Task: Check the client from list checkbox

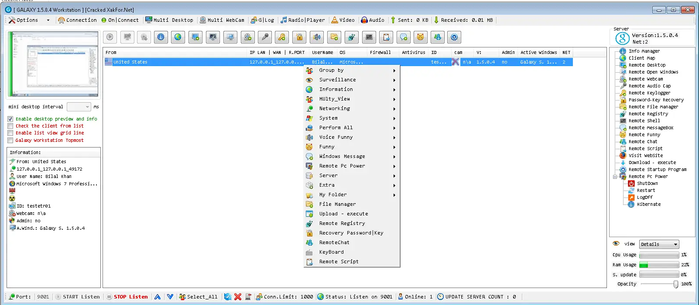Action: 10,126
